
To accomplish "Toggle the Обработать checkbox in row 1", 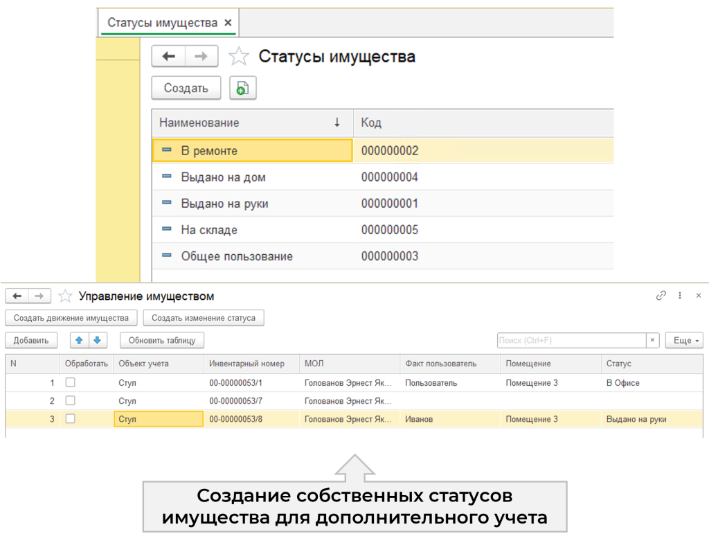I will pyautogui.click(x=70, y=382).
